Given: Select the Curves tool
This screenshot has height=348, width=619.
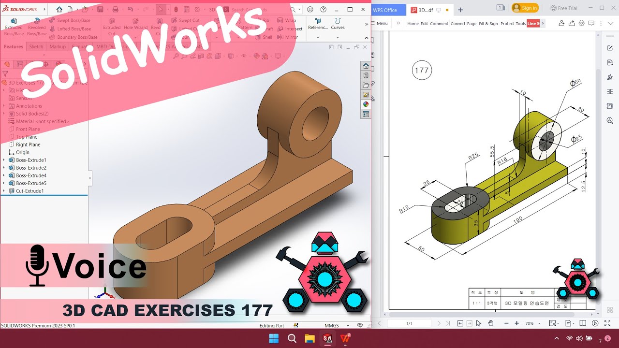Looking at the screenshot, I should tap(338, 24).
